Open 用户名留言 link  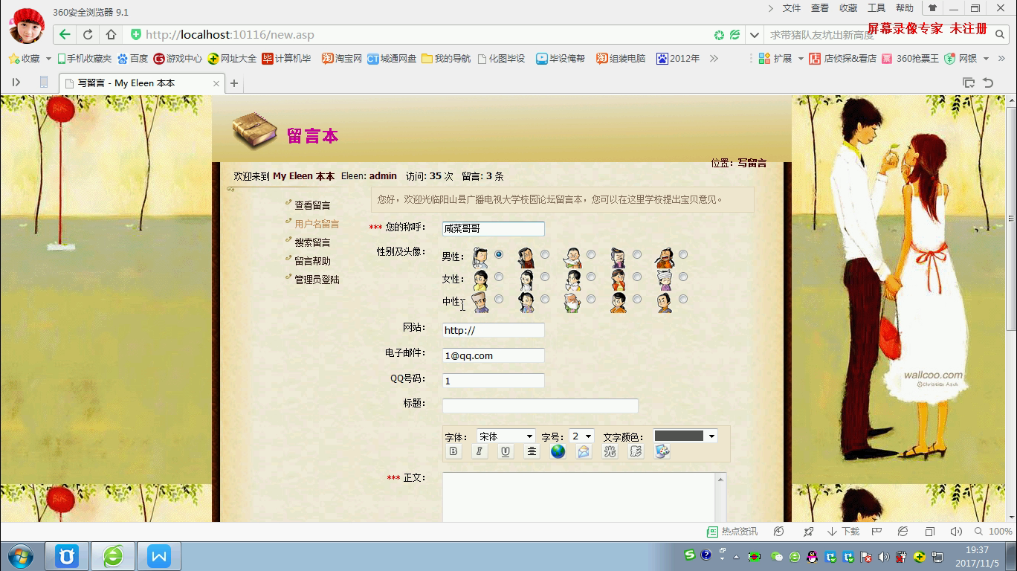coord(317,224)
